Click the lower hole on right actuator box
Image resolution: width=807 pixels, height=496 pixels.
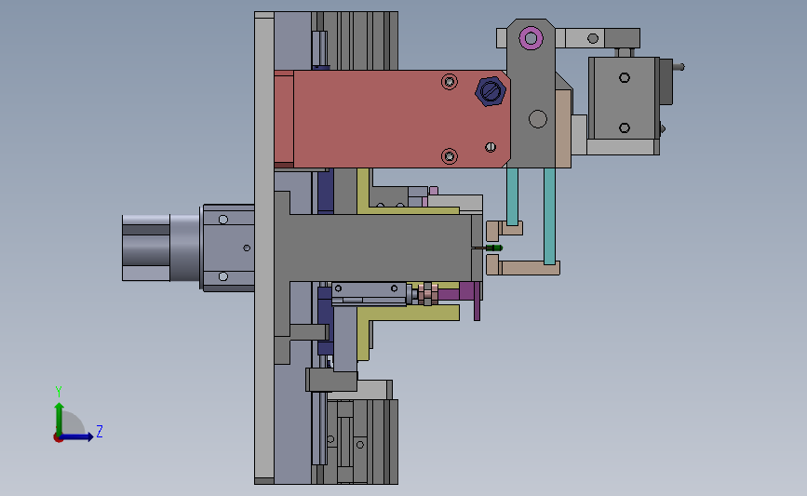pyautogui.click(x=625, y=127)
